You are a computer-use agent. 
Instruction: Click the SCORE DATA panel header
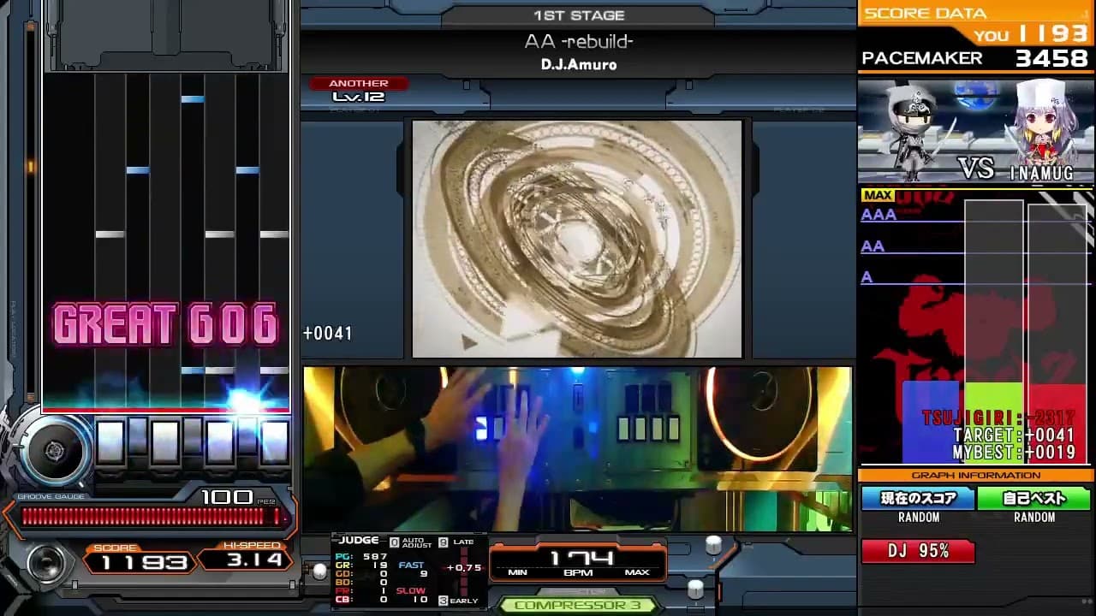click(x=926, y=13)
